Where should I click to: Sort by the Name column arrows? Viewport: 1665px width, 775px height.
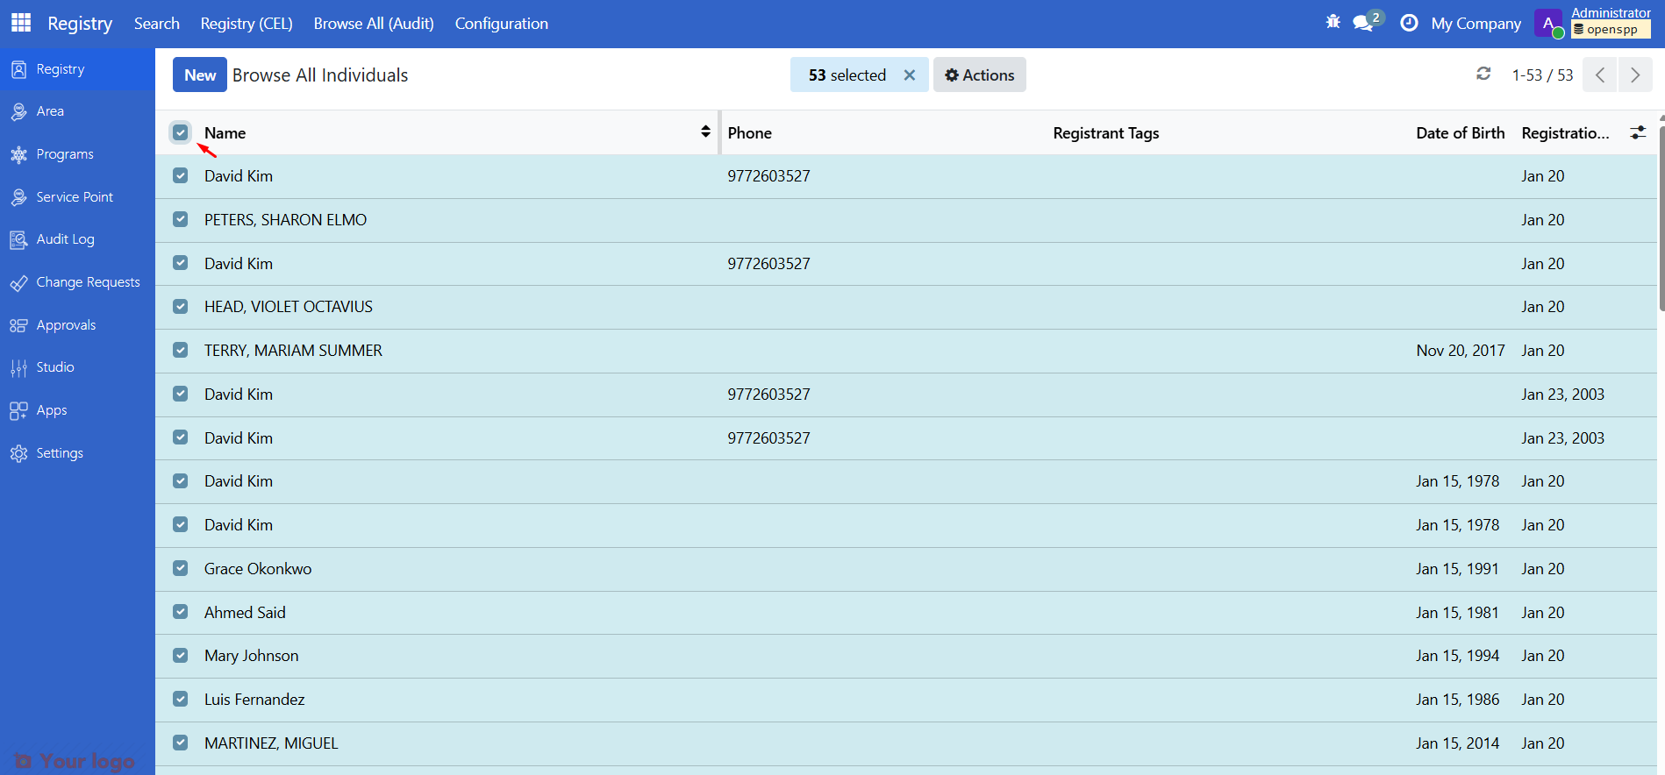705,132
